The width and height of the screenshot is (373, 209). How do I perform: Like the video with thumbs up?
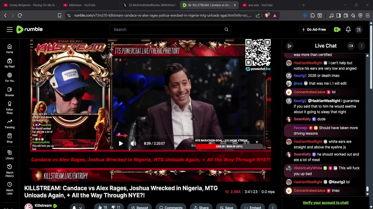pos(103,207)
